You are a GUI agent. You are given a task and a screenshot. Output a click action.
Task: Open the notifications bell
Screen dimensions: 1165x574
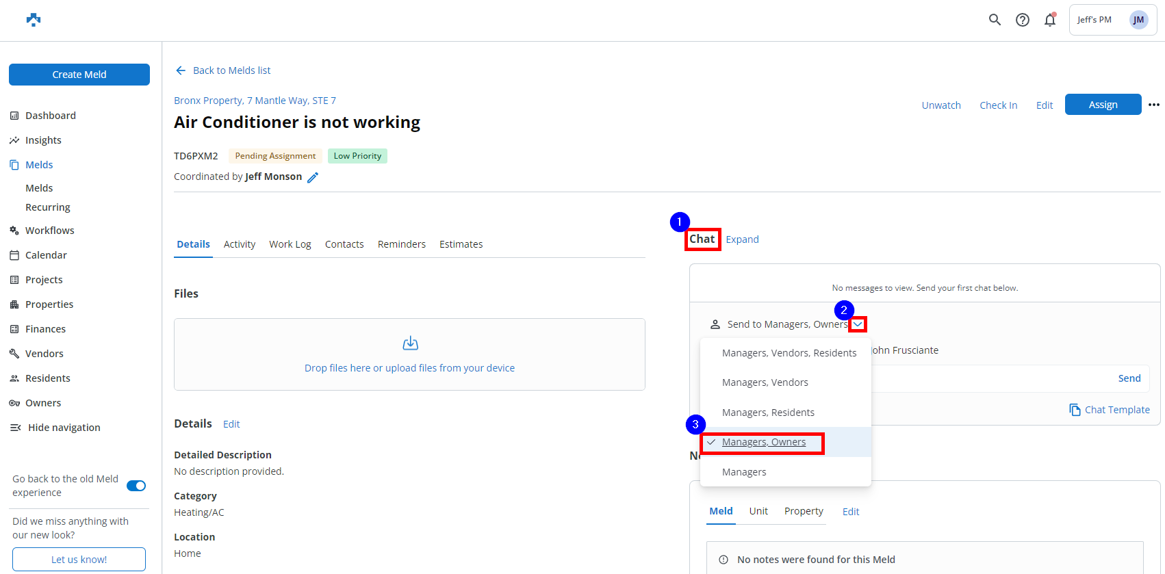[x=1049, y=20]
